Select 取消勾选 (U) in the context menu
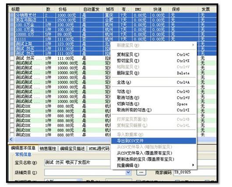Image resolution: width=232 pixels, height=187 pixels. click(x=154, y=98)
